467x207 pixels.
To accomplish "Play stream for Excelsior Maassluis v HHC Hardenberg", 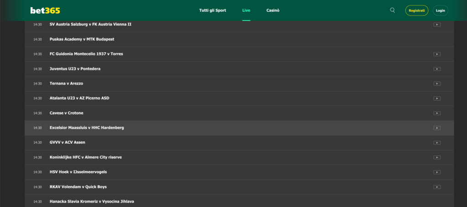I will click(437, 128).
